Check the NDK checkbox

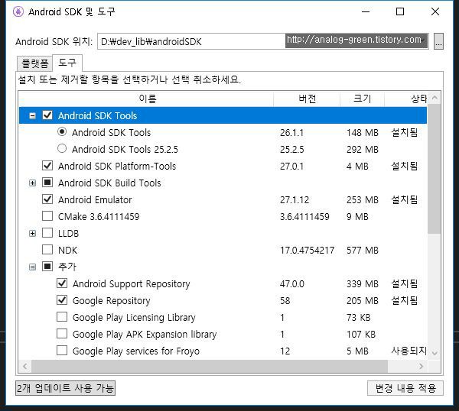point(47,250)
